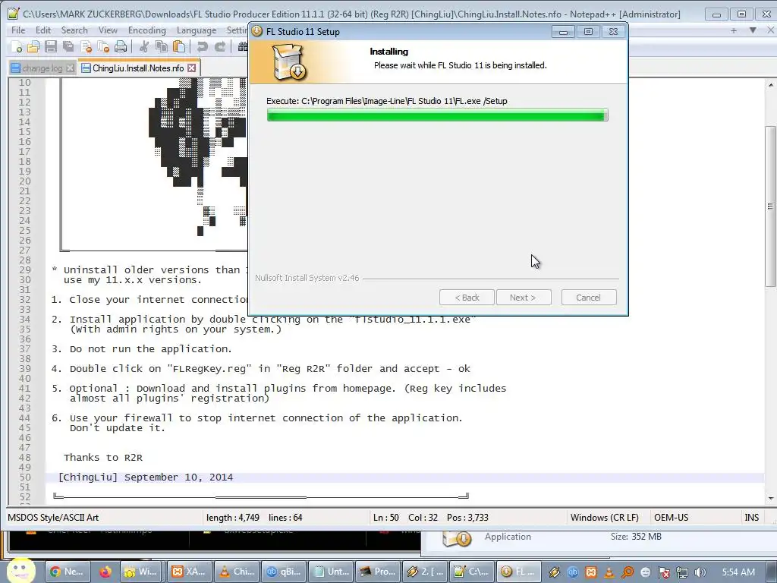Switch to the VLC taskbar button
The height and width of the screenshot is (583, 777).
[x=237, y=572]
